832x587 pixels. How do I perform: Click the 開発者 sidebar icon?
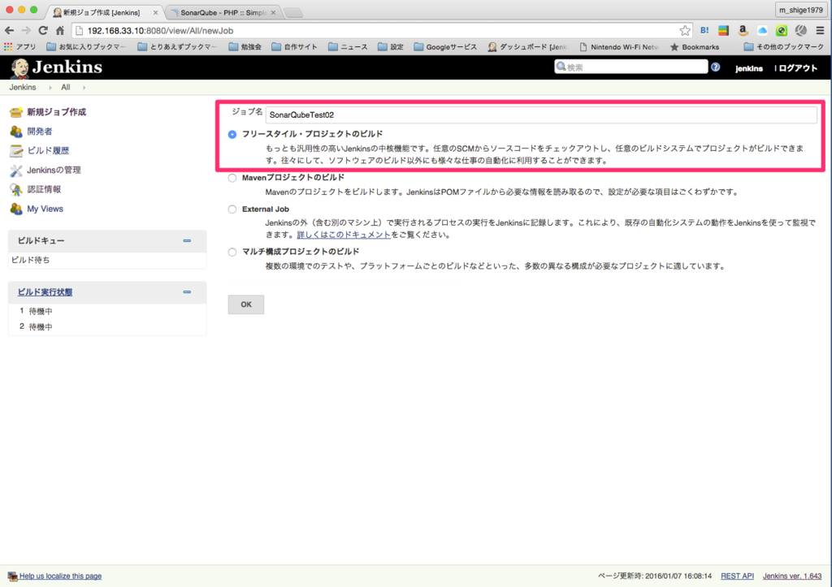click(16, 132)
